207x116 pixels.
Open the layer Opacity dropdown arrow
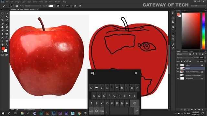(205, 58)
